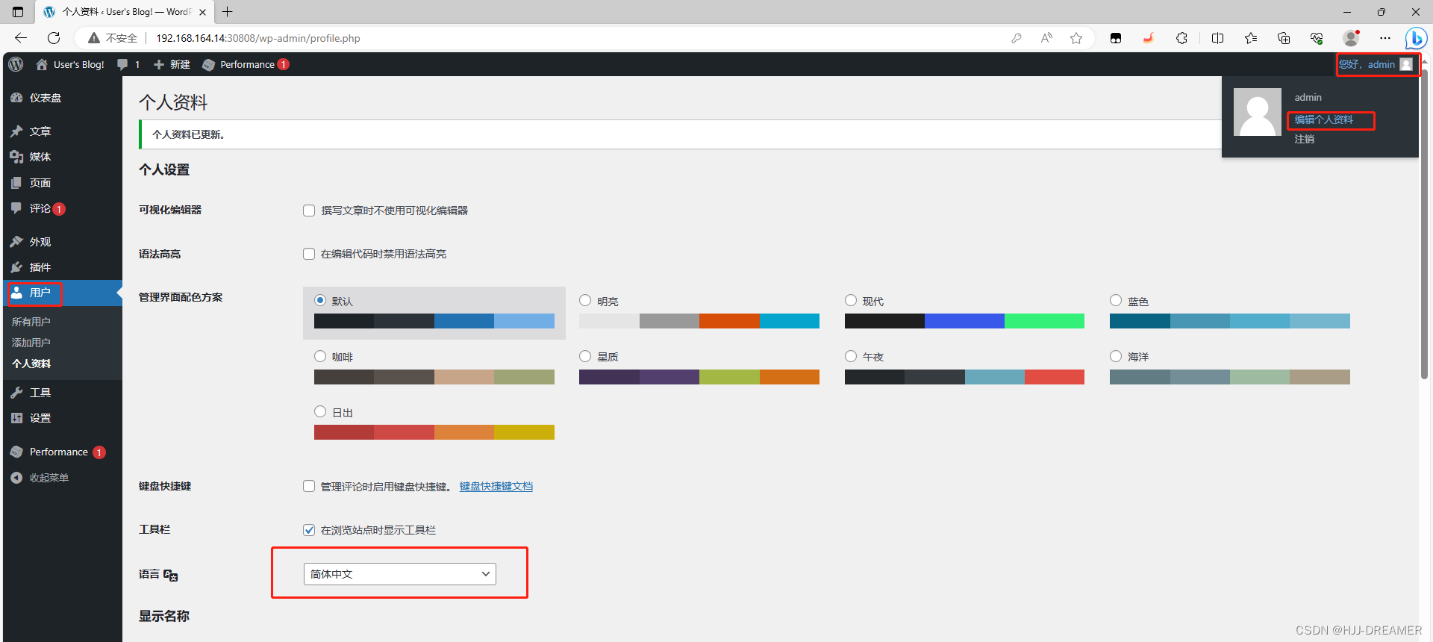Open the 用户 users icon menu
The image size is (1433, 642).
16,293
